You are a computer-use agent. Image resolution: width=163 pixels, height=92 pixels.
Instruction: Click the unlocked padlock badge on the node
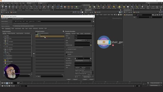(x=113, y=45)
